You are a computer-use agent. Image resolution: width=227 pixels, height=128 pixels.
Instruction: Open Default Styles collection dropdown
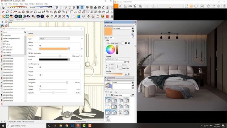click(122, 95)
